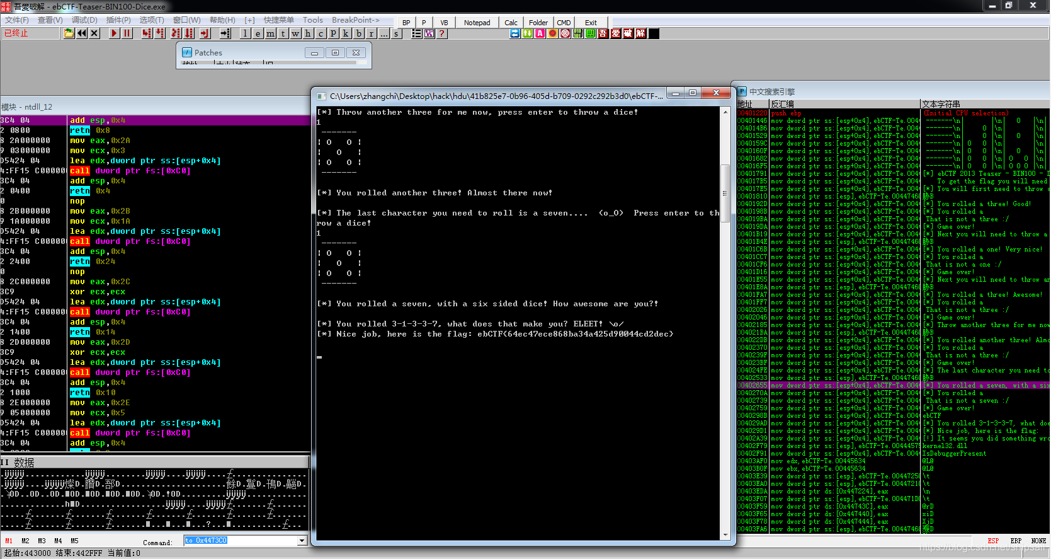Open debugging options list icon

coord(416,33)
